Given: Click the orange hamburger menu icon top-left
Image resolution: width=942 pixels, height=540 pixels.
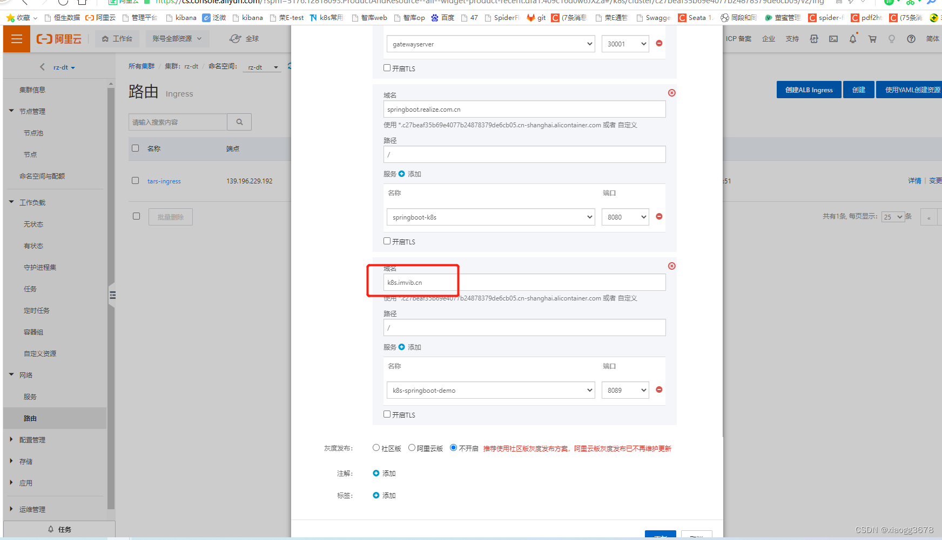Looking at the screenshot, I should coord(16,38).
